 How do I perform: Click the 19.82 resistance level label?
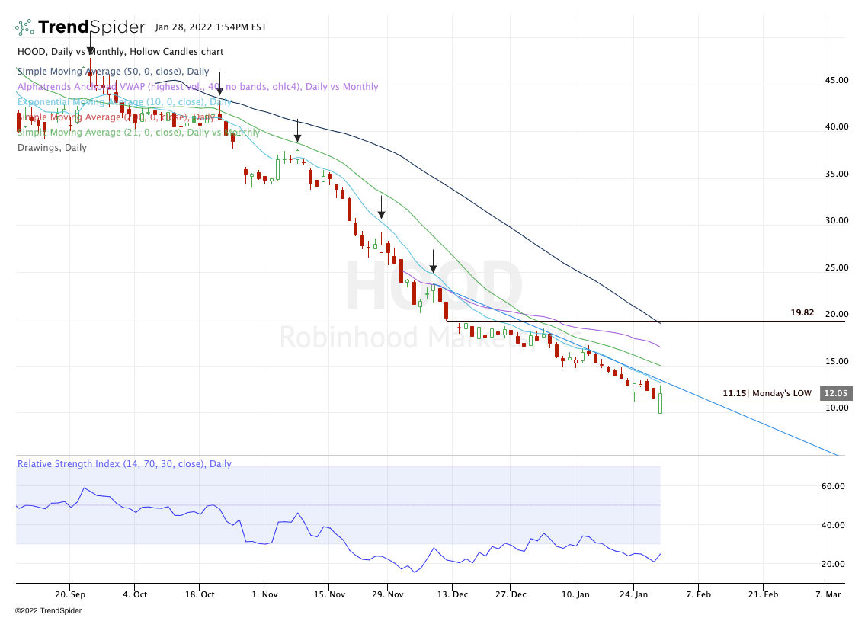(x=802, y=312)
